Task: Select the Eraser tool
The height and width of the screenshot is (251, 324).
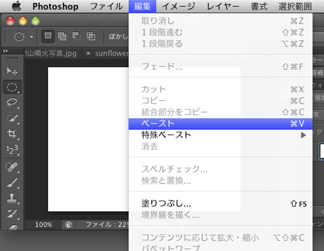Action: coord(12,227)
